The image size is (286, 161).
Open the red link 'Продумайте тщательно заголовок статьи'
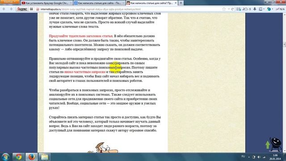point(81,36)
